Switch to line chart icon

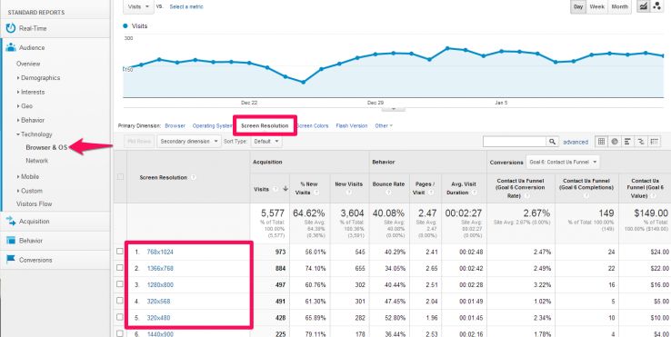(x=643, y=6)
